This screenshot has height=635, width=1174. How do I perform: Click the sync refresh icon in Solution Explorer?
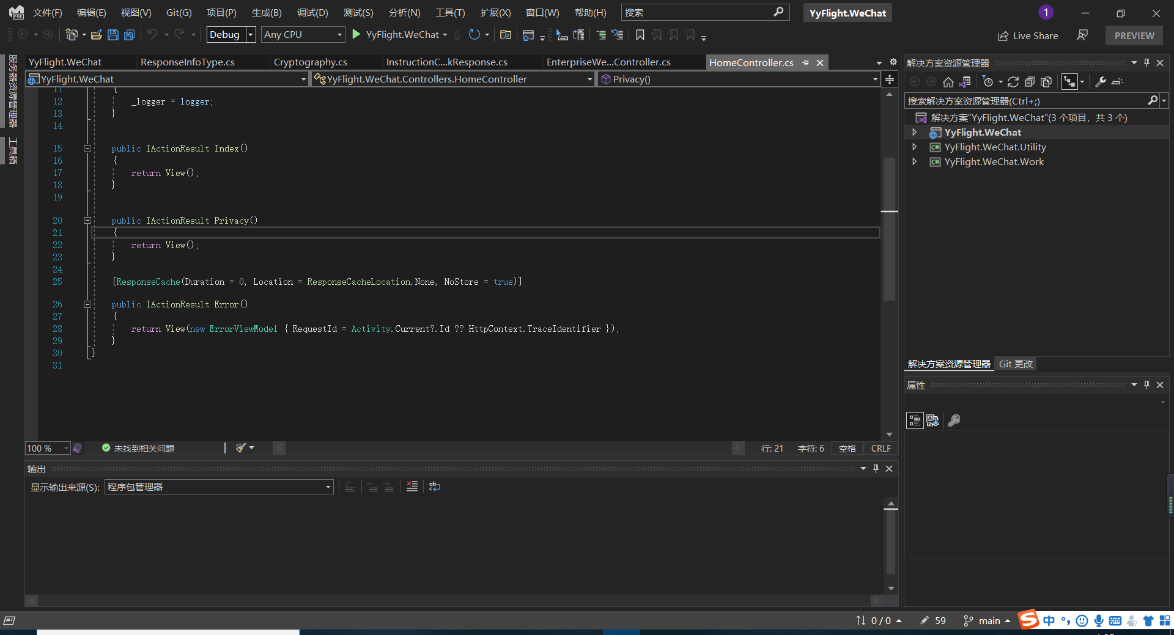1013,82
